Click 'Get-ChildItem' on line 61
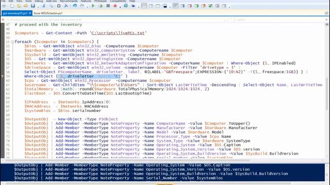The image size is (330, 185). coord(69,85)
